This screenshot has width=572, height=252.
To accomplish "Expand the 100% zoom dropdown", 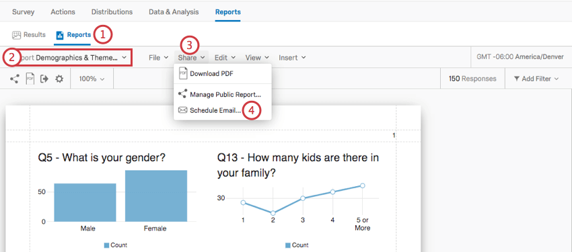I will pos(92,79).
